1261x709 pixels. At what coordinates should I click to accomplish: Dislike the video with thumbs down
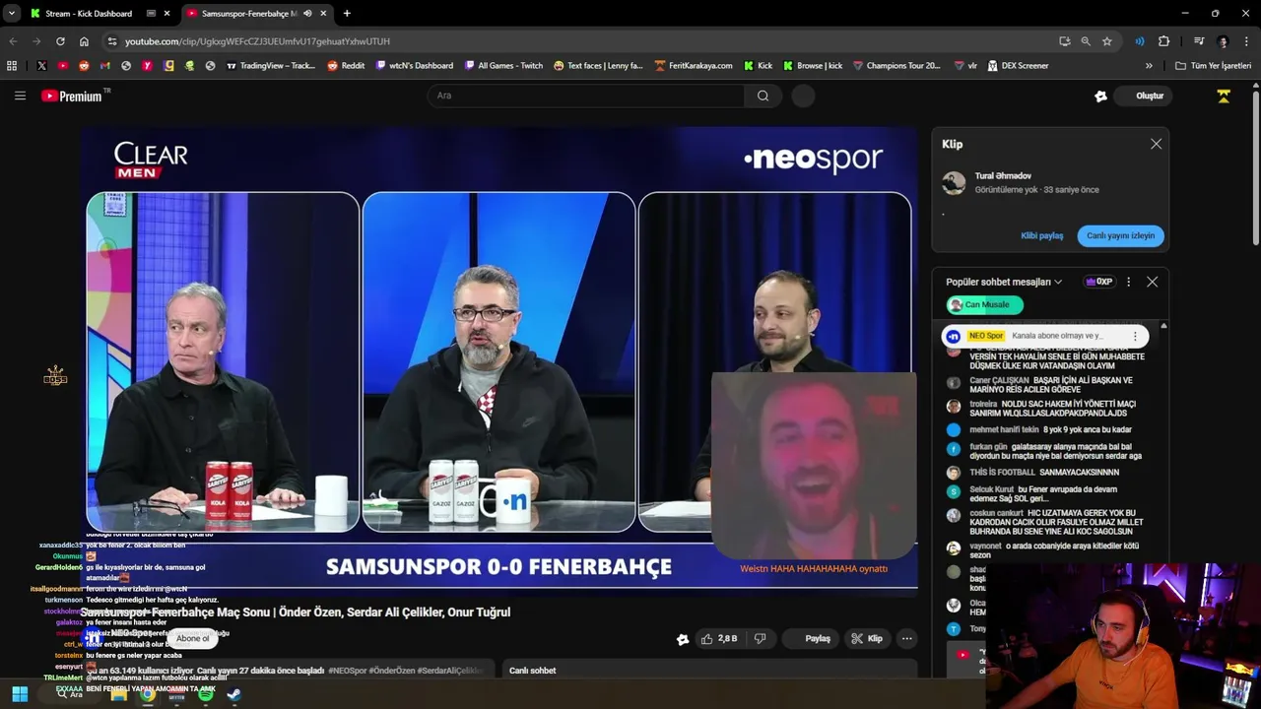click(x=760, y=638)
